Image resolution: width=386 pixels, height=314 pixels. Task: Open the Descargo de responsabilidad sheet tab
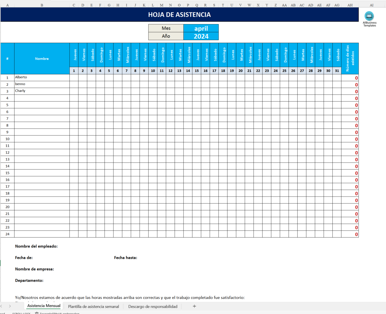coord(153,306)
